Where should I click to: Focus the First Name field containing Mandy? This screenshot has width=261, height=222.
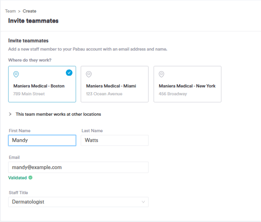click(x=42, y=140)
